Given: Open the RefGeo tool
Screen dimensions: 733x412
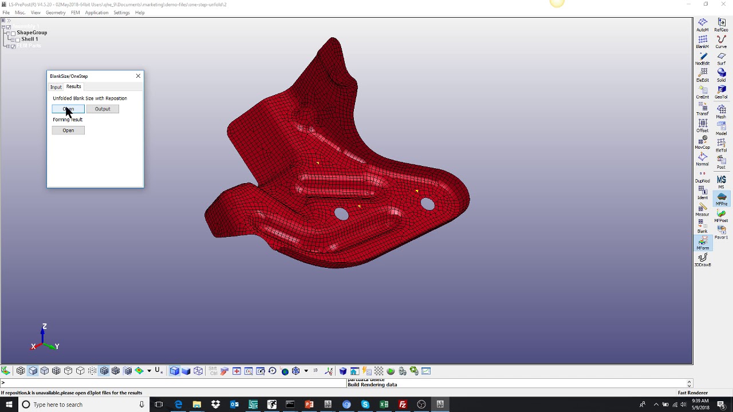Looking at the screenshot, I should click(722, 25).
